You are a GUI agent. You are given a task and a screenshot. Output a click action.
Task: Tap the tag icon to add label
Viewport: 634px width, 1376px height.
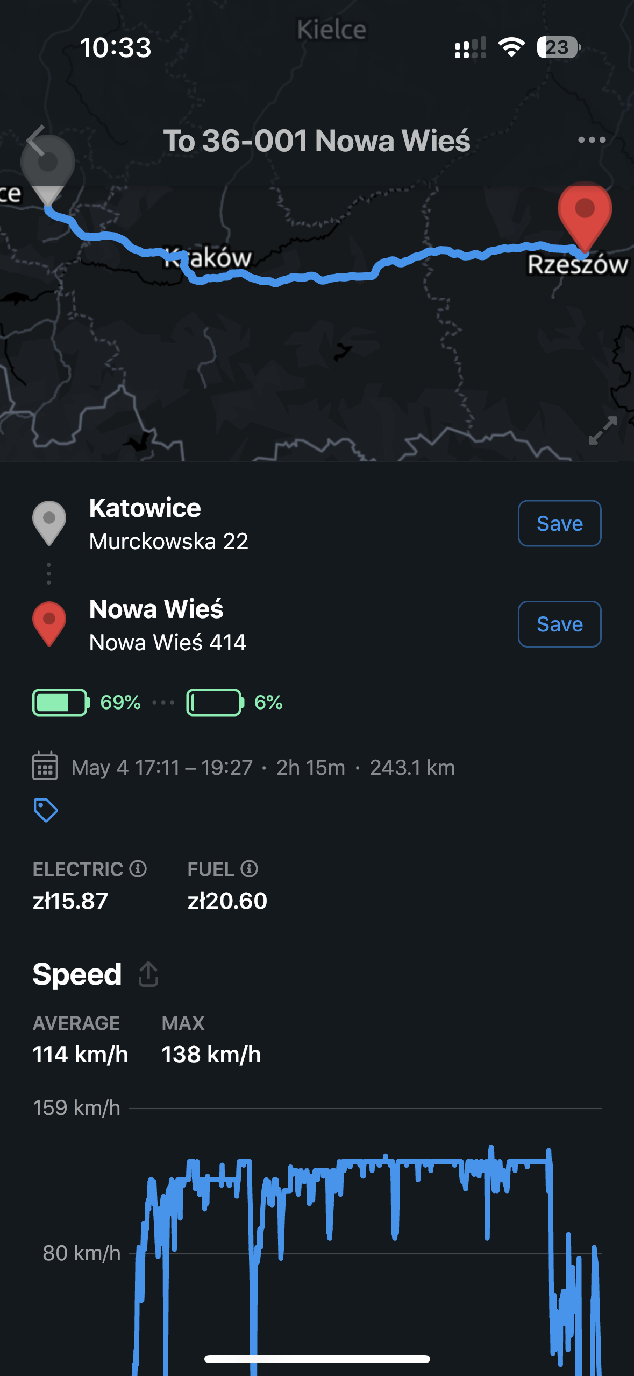coord(46,810)
